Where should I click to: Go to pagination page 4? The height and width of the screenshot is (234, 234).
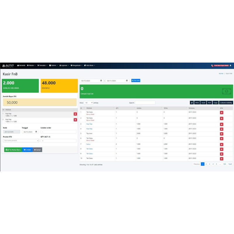pos(213,164)
